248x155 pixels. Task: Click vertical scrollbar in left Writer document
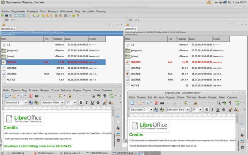[x=113, y=129]
